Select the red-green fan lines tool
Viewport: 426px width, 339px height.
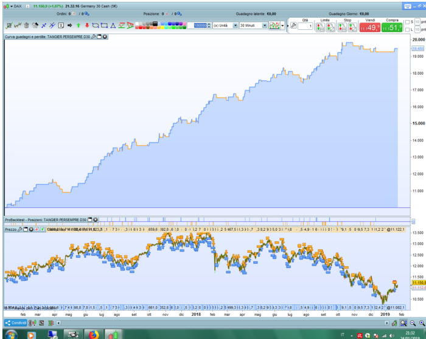[x=130, y=26]
